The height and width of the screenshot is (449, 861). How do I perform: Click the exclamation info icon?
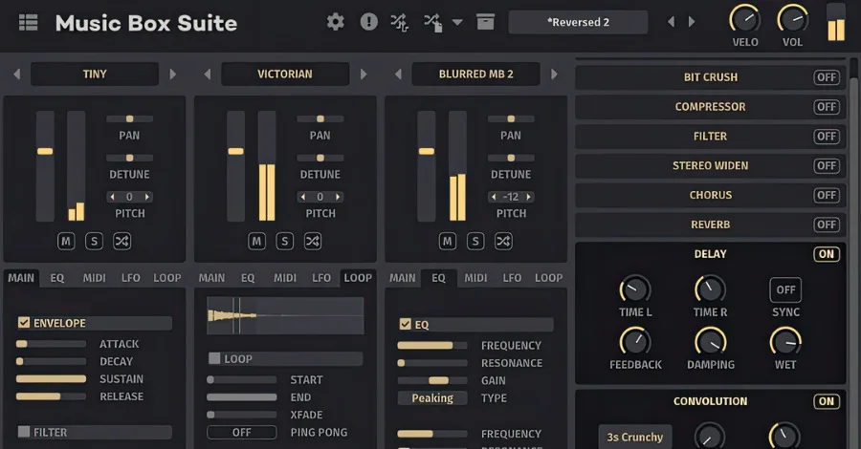[x=368, y=22]
